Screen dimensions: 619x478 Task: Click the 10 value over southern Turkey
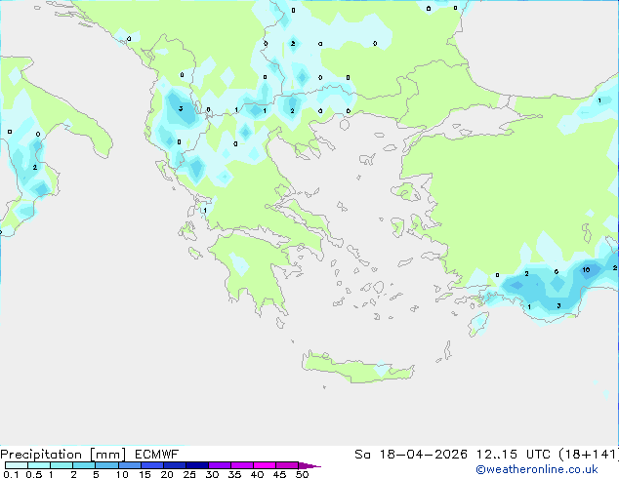585,269
